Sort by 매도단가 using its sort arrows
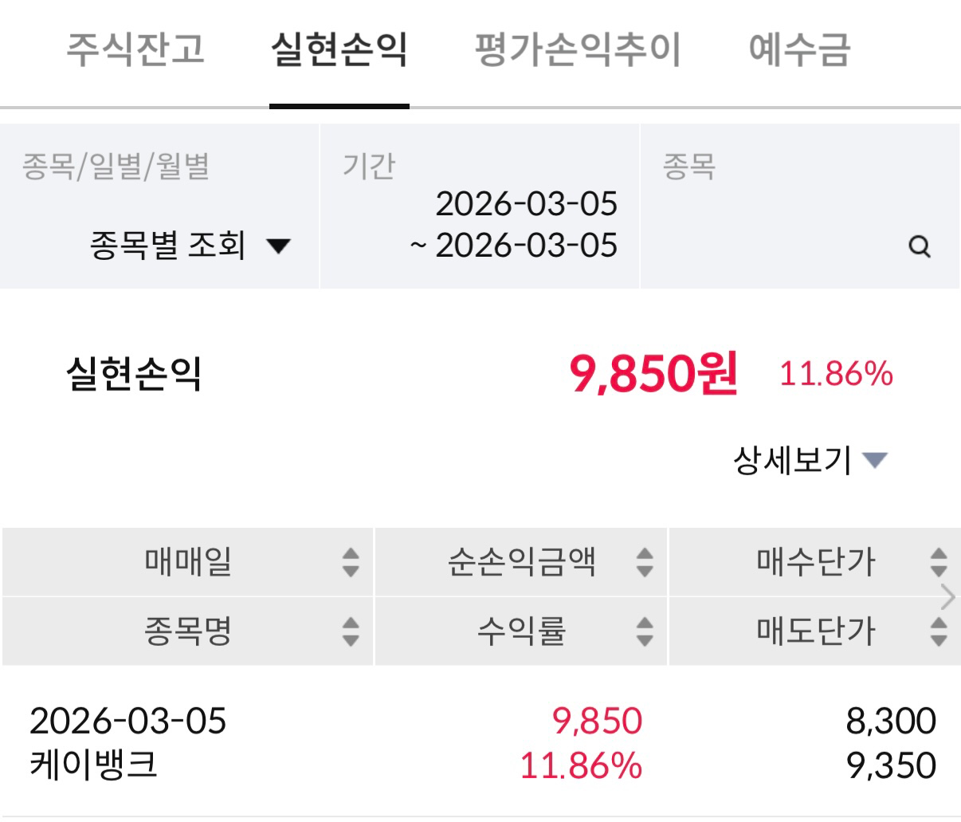 [939, 631]
